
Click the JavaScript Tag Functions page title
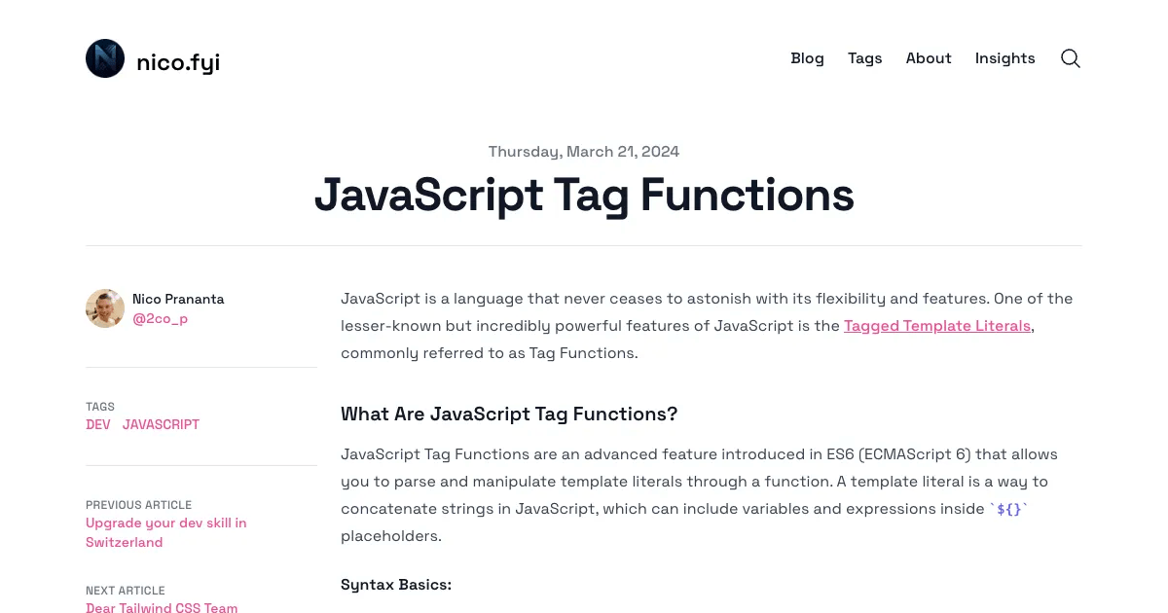(x=584, y=195)
